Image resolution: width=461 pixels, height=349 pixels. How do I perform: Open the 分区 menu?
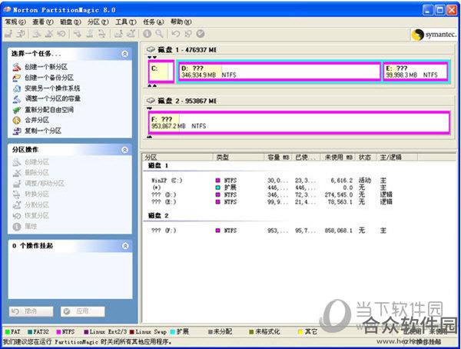click(98, 22)
